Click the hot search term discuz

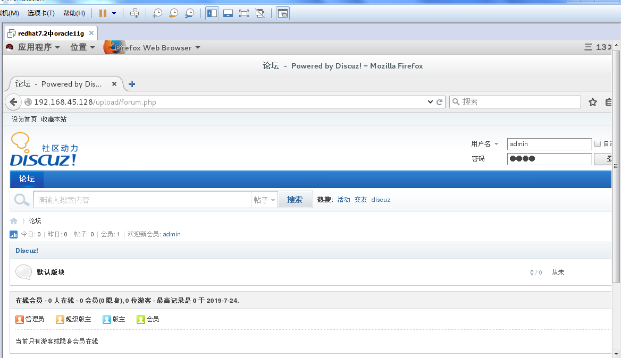(381, 200)
